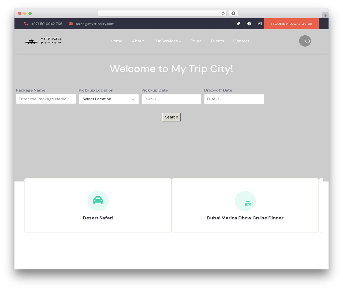This screenshot has height=290, width=343.
Task: Navigate to Tours
Action: (x=196, y=41)
